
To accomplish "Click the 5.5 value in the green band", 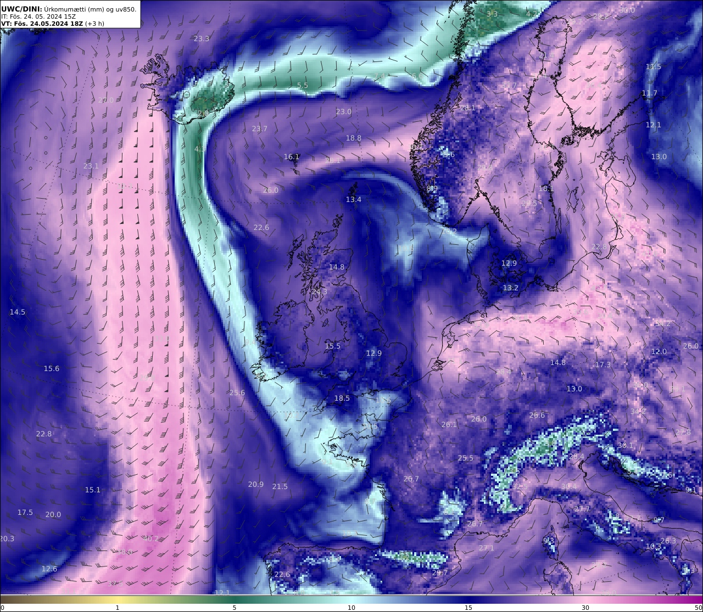I will coord(303,85).
